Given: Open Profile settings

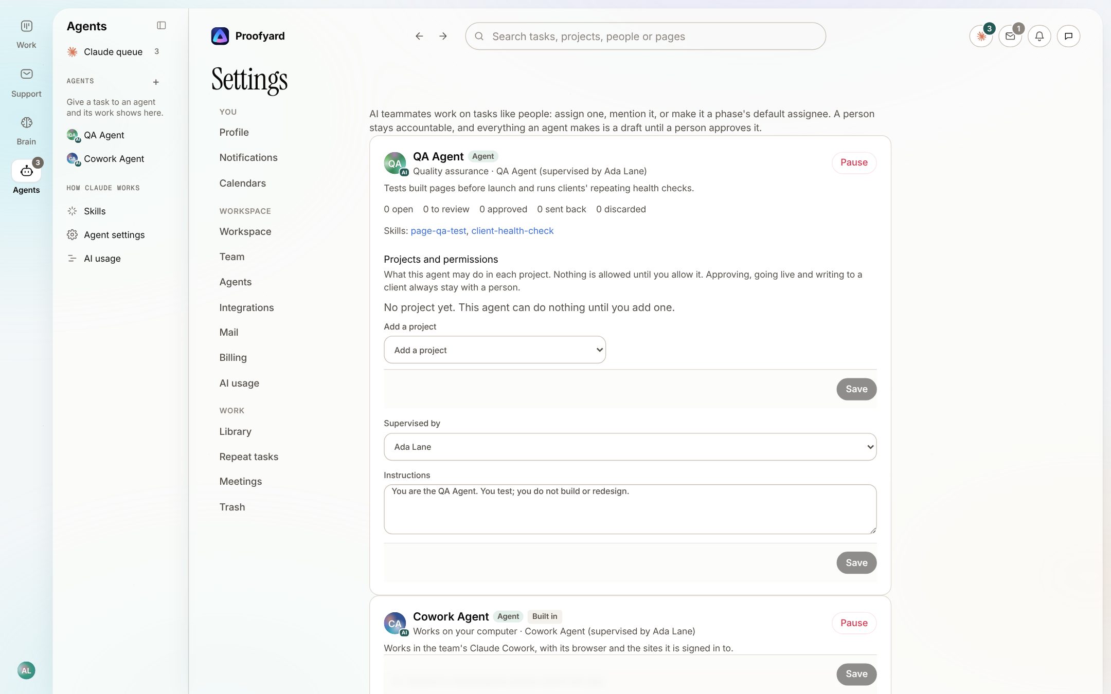Looking at the screenshot, I should 234,132.
